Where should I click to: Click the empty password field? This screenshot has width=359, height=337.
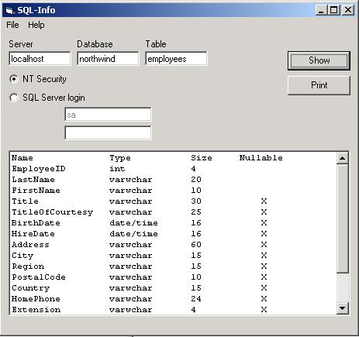(x=108, y=133)
